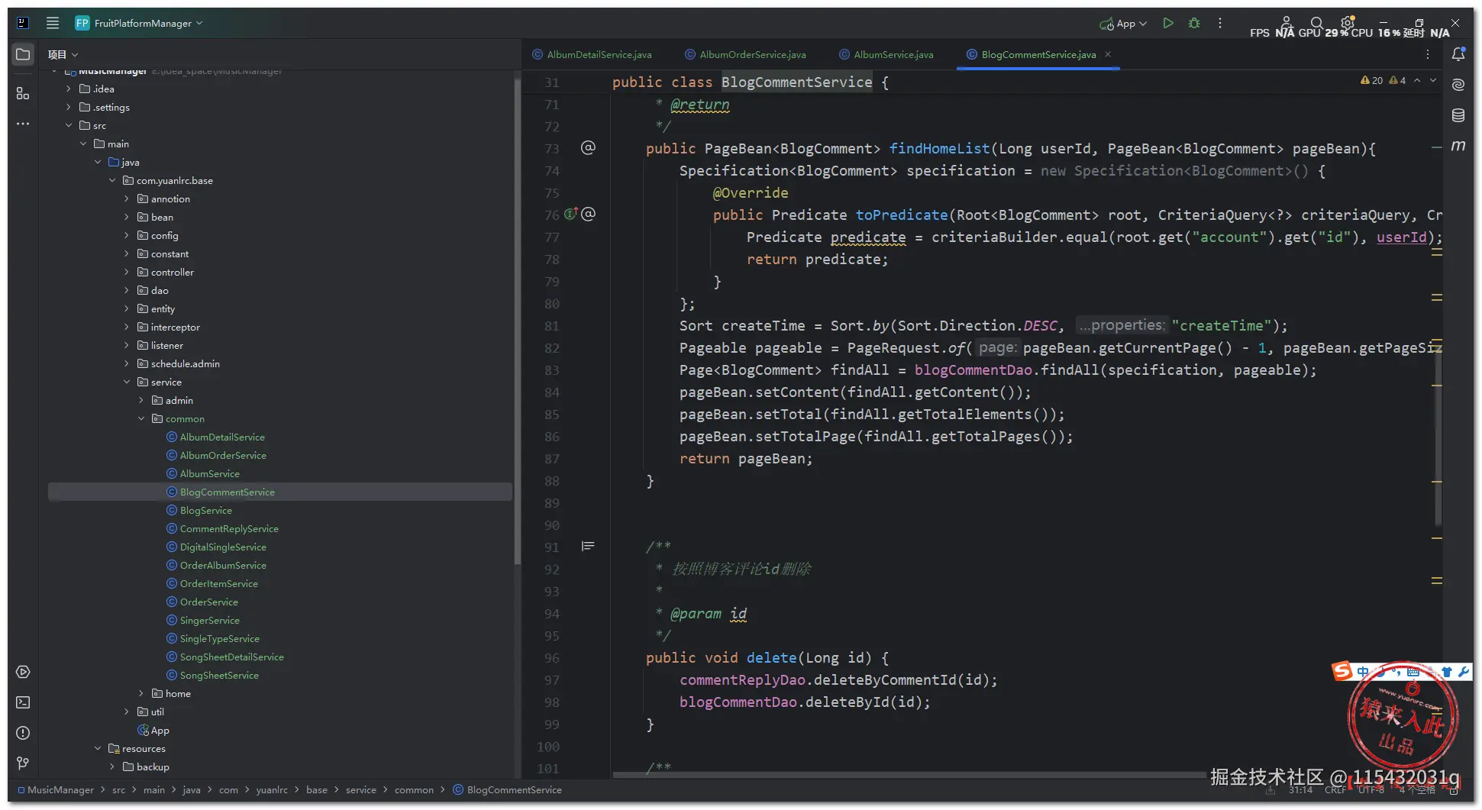
Task: Select OrderAlbumService in the project tree
Action: click(223, 565)
